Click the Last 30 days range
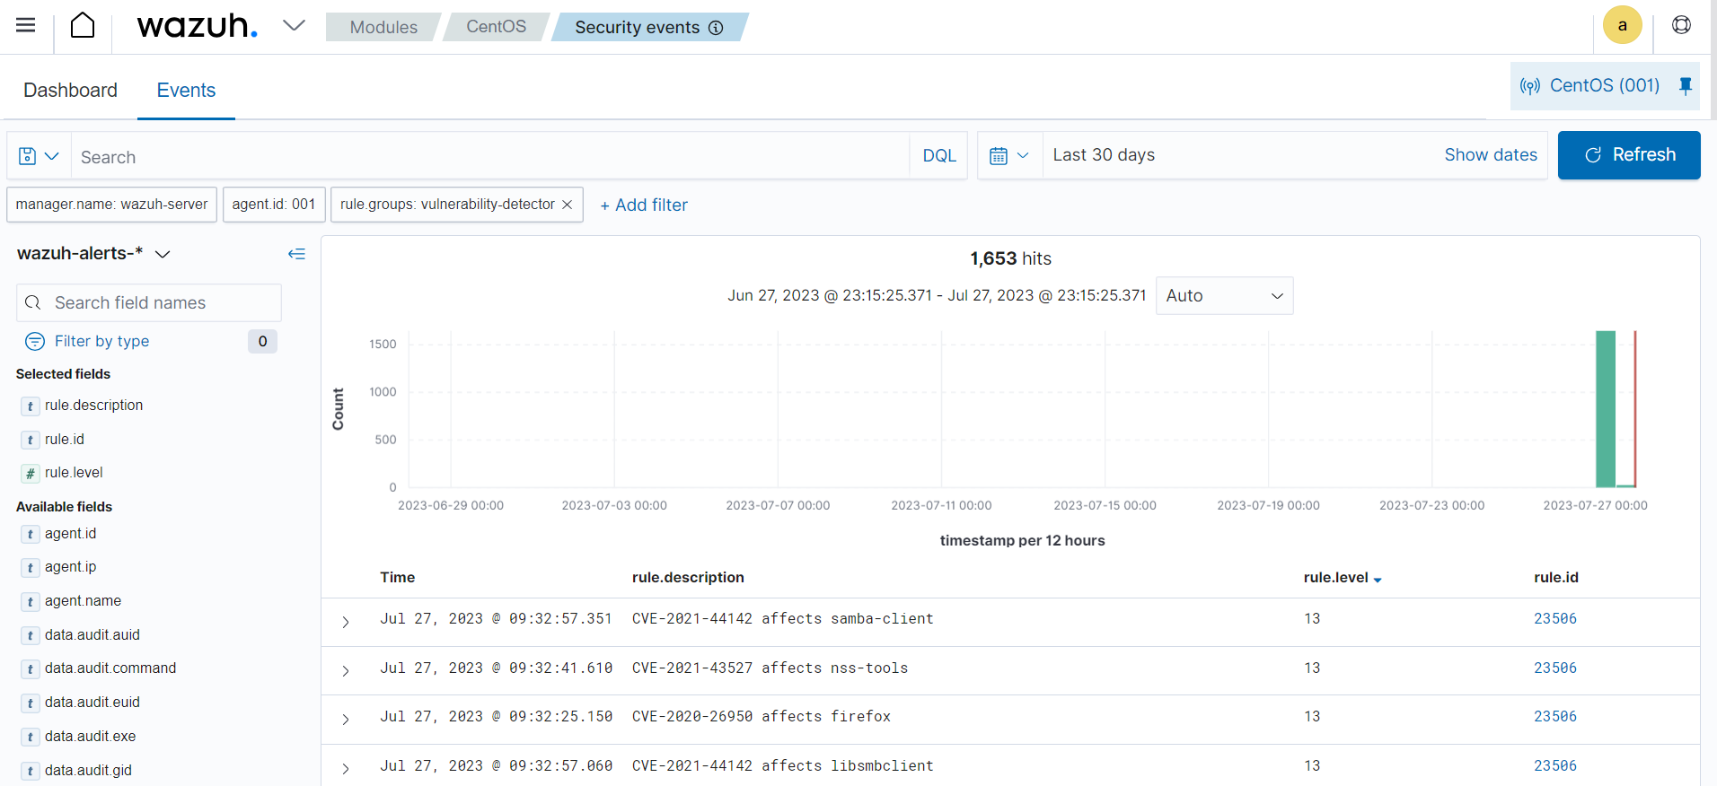The height and width of the screenshot is (786, 1717). click(1104, 155)
